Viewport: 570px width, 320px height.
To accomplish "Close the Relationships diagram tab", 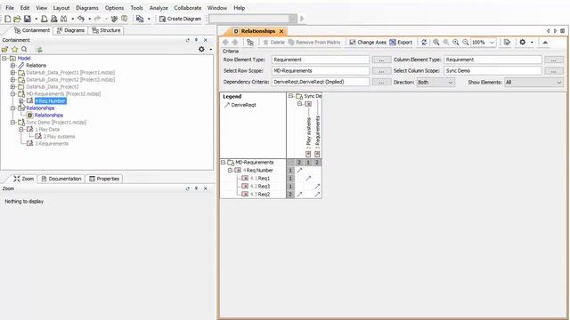I will 281,31.
